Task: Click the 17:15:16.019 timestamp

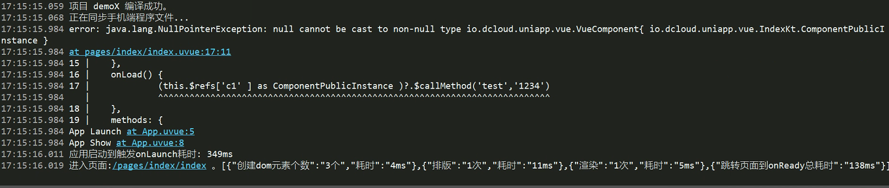Action: pyautogui.click(x=32, y=165)
